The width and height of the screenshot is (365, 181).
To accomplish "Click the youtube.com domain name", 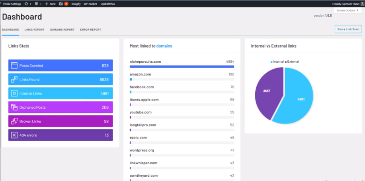I will coord(141,112).
